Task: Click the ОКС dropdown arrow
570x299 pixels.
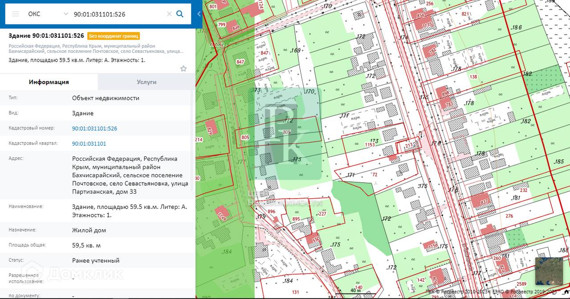Action: (66, 14)
